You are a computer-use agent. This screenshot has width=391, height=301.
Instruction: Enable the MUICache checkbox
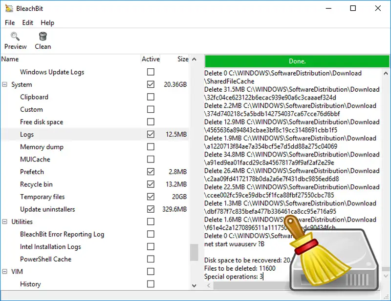[x=151, y=159]
